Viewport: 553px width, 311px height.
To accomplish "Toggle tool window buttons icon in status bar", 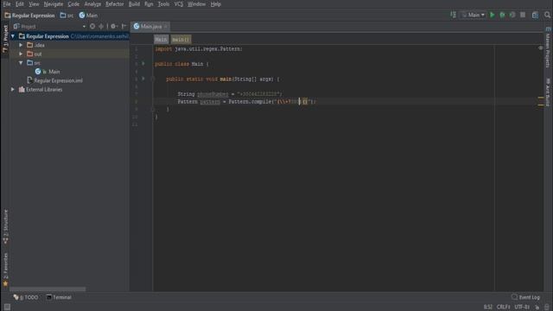I will pos(7,308).
